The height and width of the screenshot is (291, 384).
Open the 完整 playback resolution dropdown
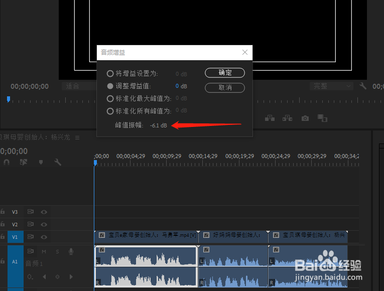[331, 86]
